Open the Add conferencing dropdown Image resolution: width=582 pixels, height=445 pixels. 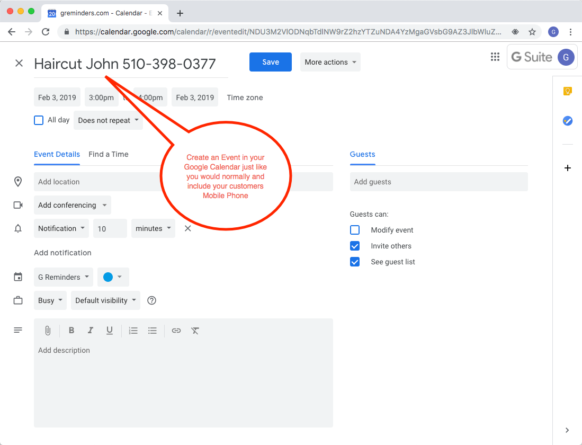click(x=73, y=205)
